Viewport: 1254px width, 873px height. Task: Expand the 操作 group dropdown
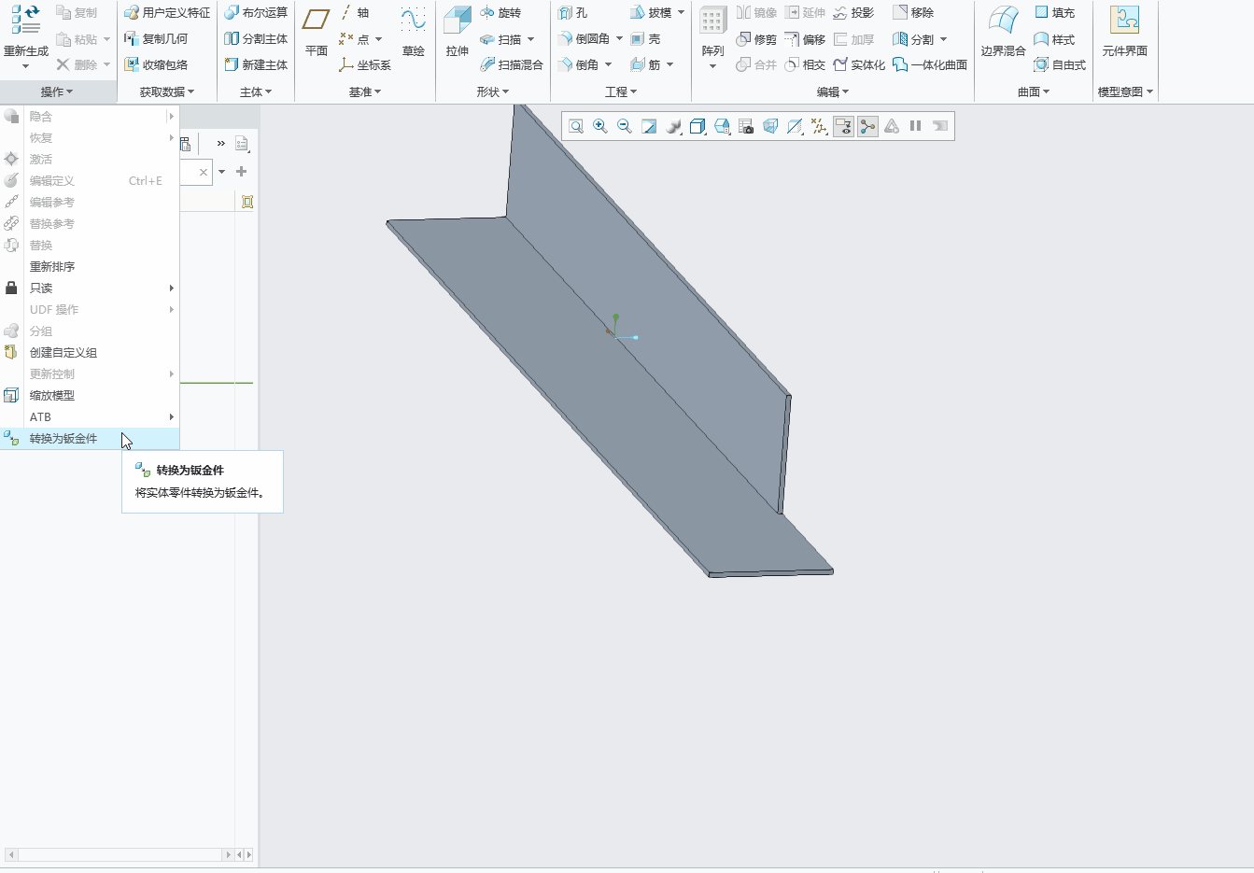point(57,92)
